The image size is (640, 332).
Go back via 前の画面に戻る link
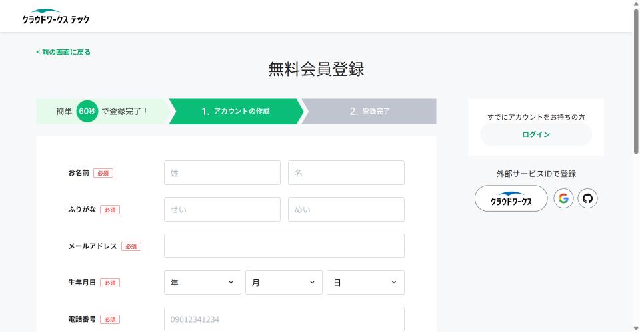tap(63, 52)
